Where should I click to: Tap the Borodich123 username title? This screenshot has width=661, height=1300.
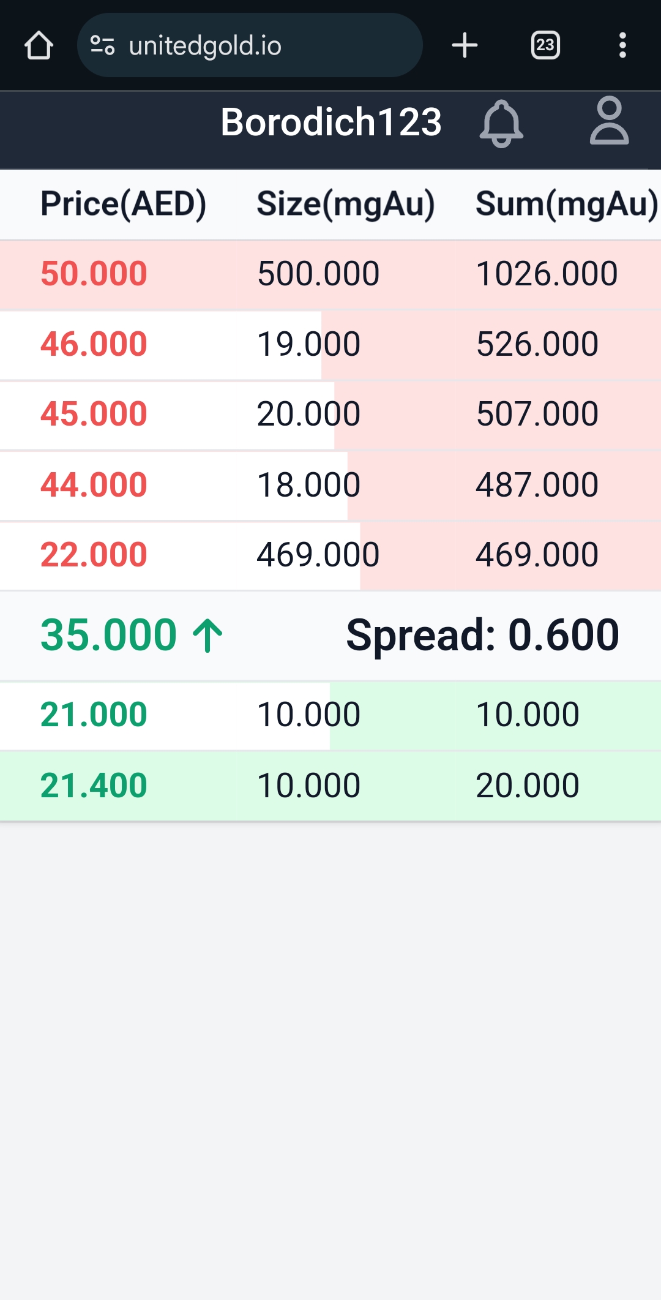point(330,122)
